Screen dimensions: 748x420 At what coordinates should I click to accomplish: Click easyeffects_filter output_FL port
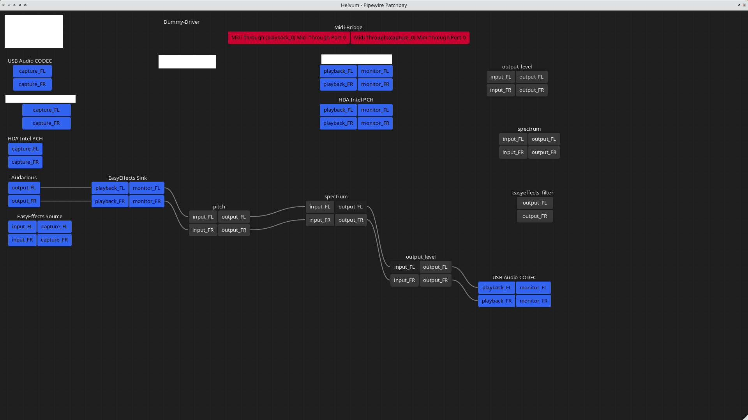[x=535, y=203]
